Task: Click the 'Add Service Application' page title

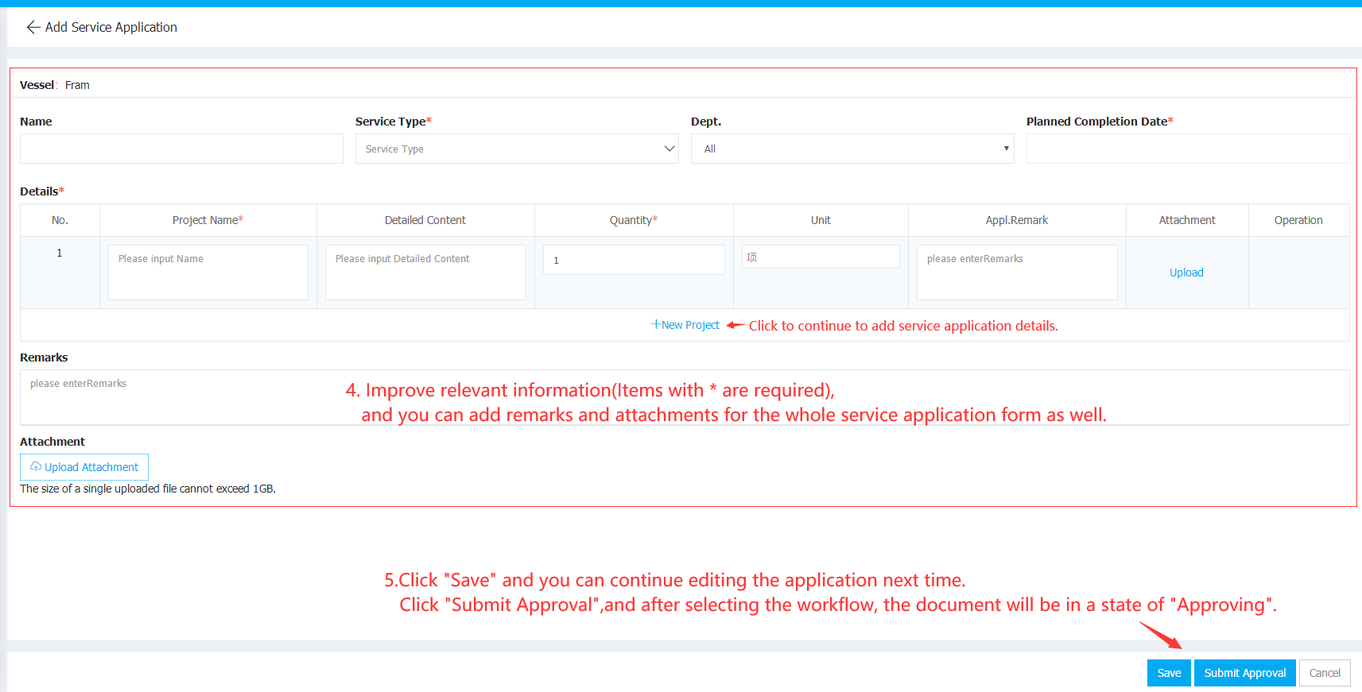Action: [x=111, y=27]
